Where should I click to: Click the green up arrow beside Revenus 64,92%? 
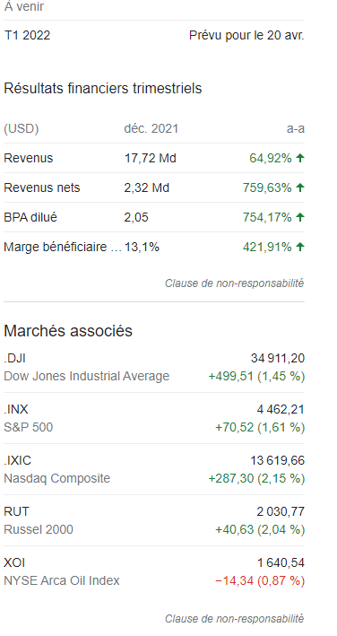[x=299, y=158]
